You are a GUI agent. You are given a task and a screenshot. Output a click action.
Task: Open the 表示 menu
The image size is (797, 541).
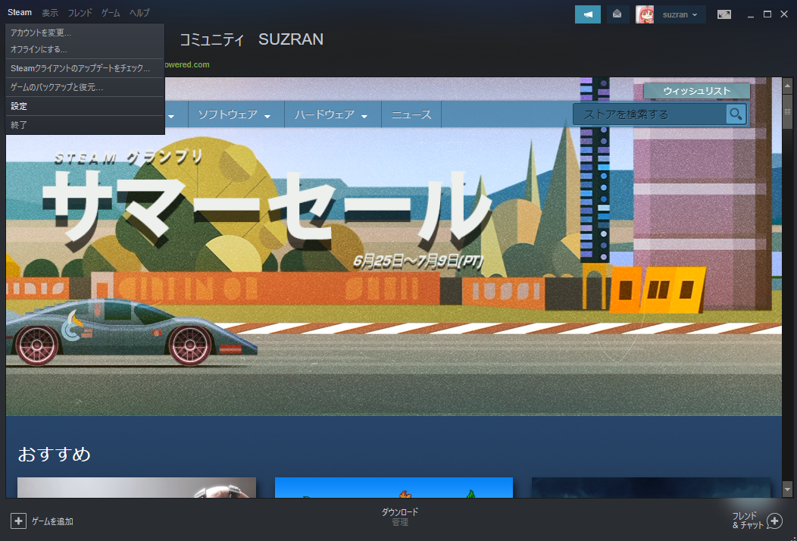click(x=50, y=13)
